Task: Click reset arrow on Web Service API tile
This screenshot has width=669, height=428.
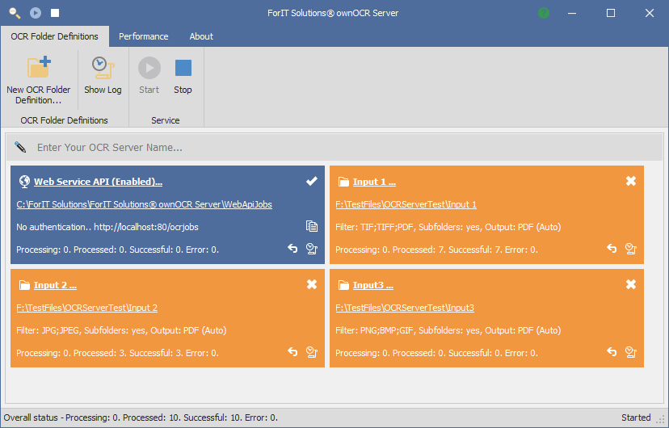Action: pos(292,249)
